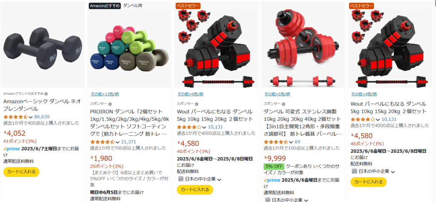
Task: Add rightmost Wout dumbbell to cart
Action: 368,182
